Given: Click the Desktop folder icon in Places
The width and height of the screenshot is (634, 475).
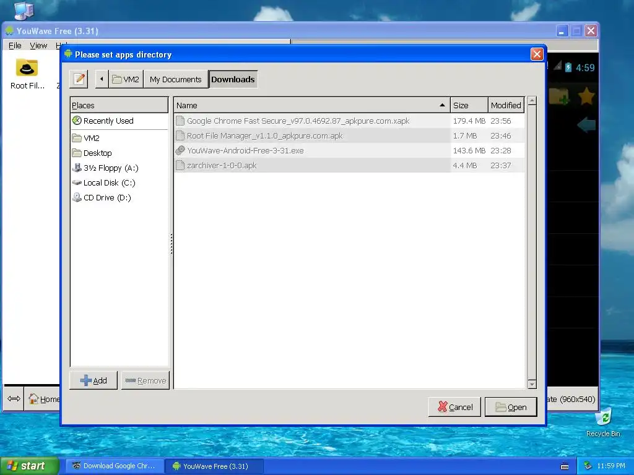Looking at the screenshot, I should pyautogui.click(x=76, y=153).
